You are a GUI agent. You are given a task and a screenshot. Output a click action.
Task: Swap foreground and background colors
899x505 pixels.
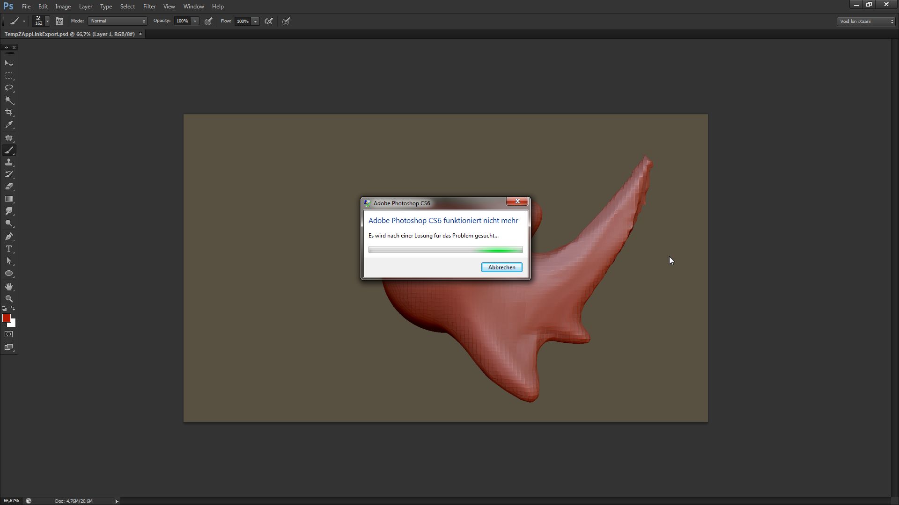pos(13,309)
